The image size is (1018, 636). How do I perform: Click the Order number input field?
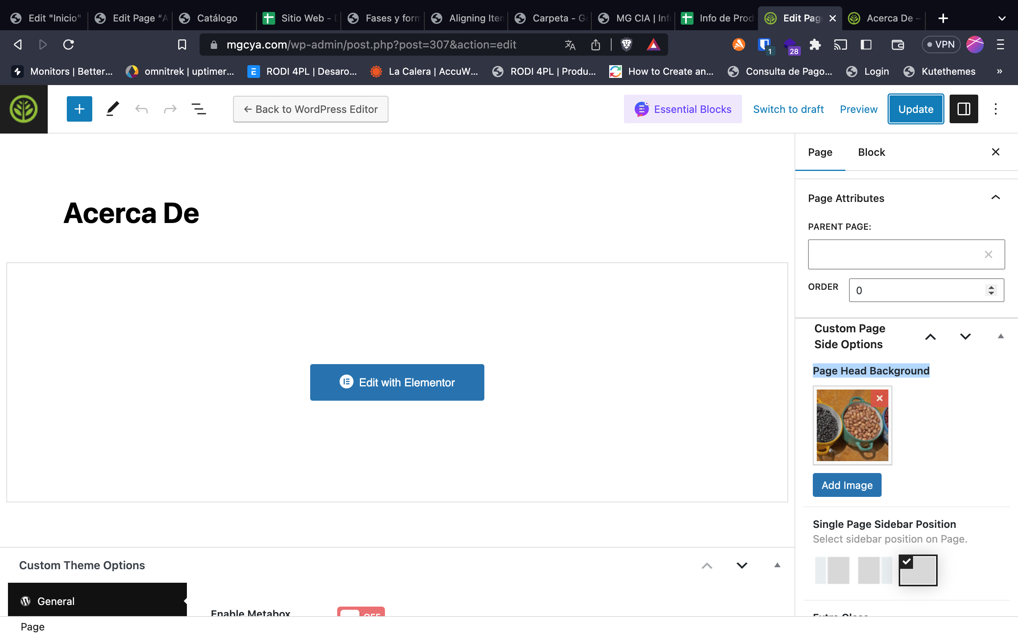[x=926, y=290]
